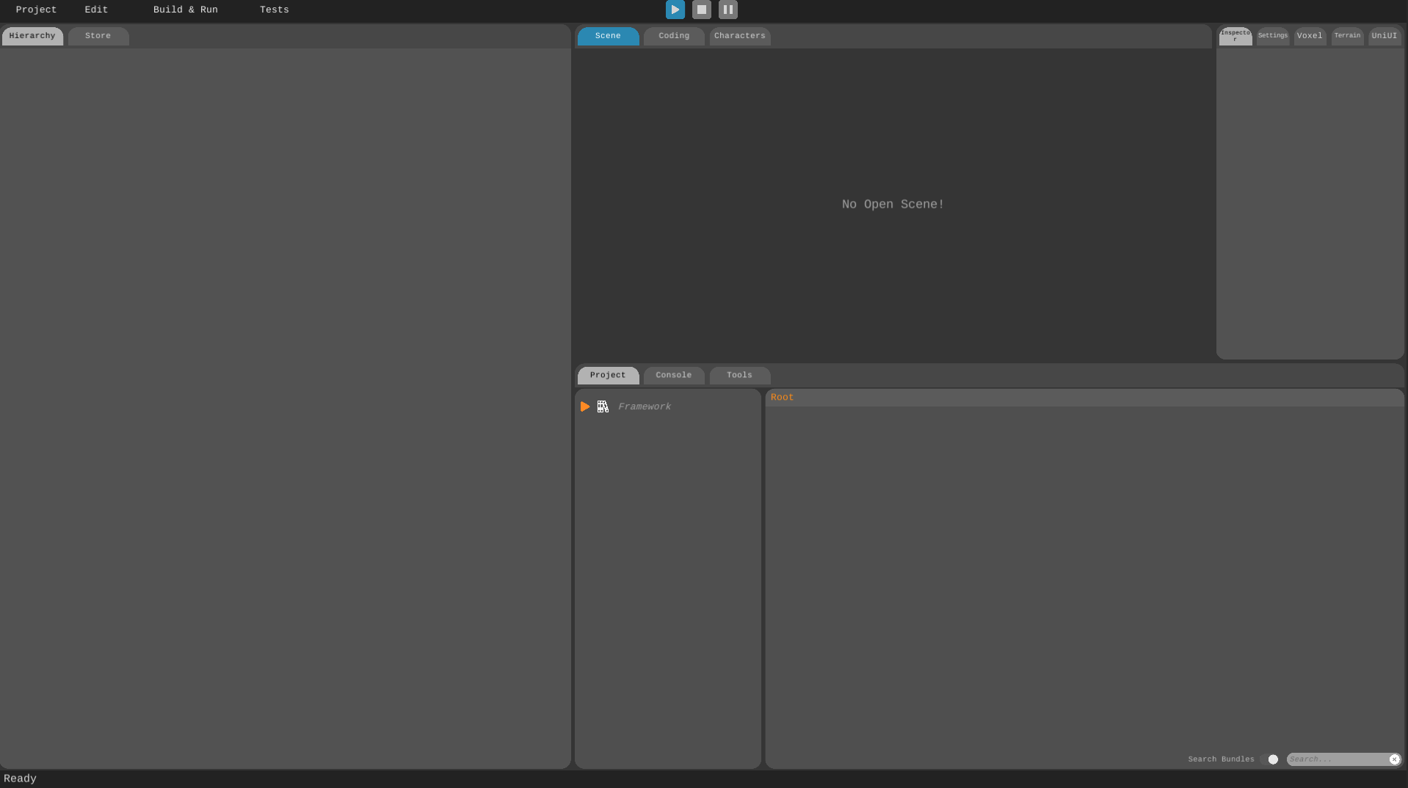Click the Stop playback icon
Viewport: 1408px width, 788px height.
pyautogui.click(x=701, y=10)
